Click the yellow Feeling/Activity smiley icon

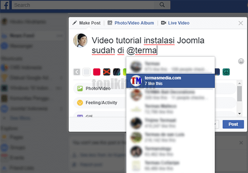(80, 103)
